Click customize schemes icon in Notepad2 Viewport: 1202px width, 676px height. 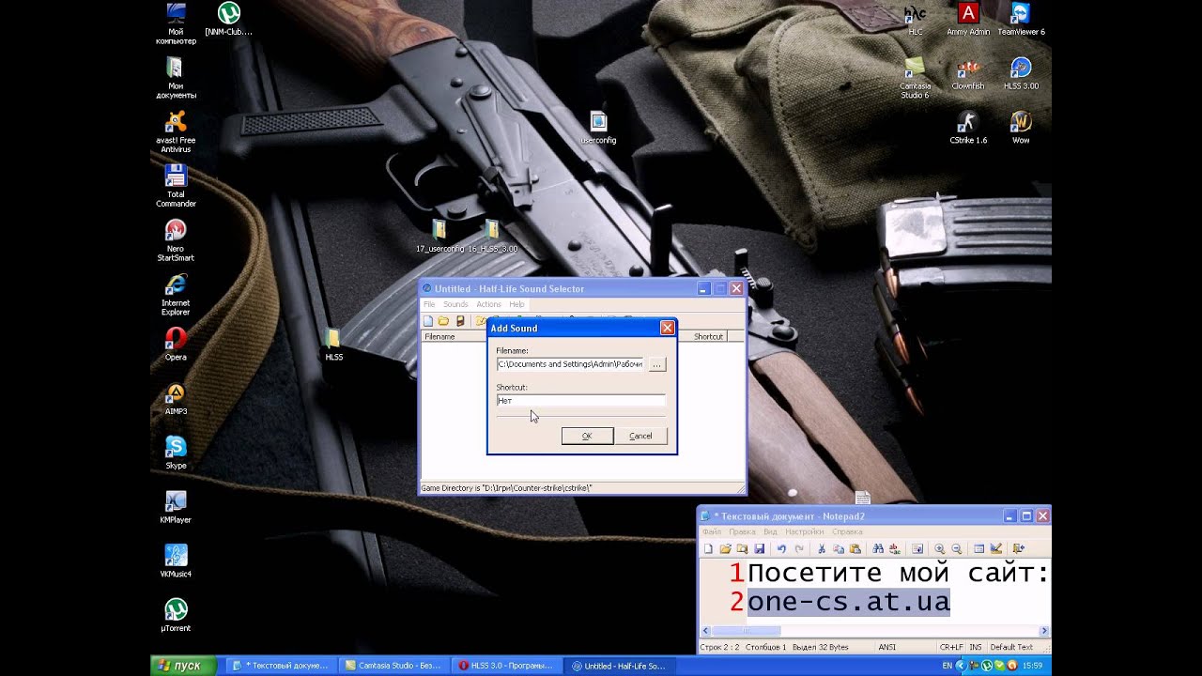996,549
